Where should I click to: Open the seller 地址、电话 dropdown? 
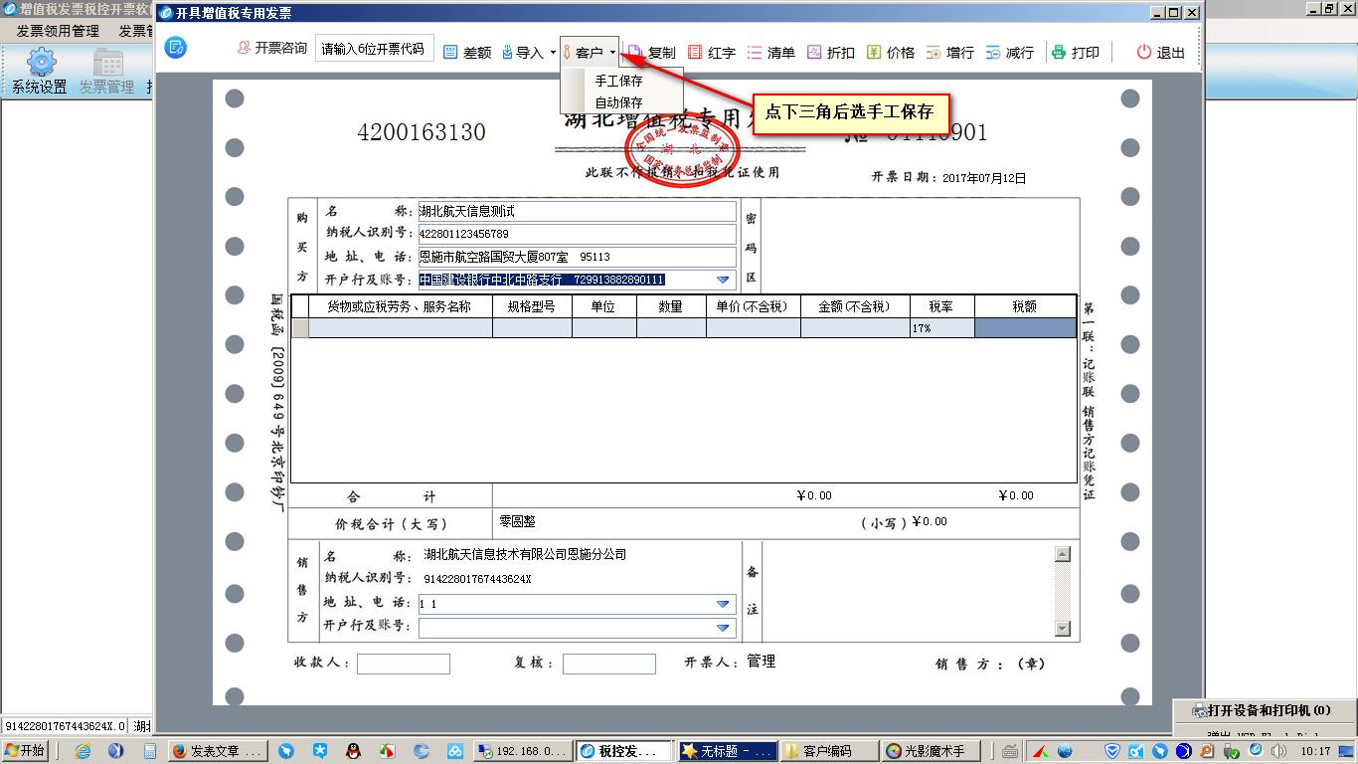tap(725, 604)
